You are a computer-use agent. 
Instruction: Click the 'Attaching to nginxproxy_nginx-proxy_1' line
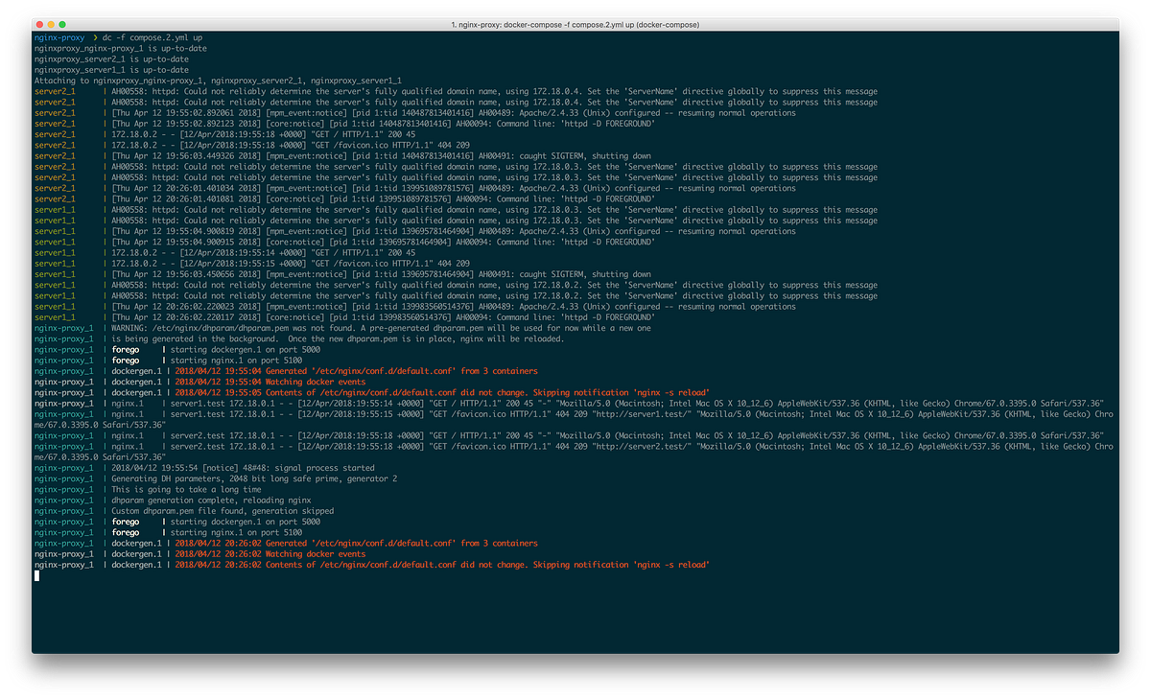point(218,81)
